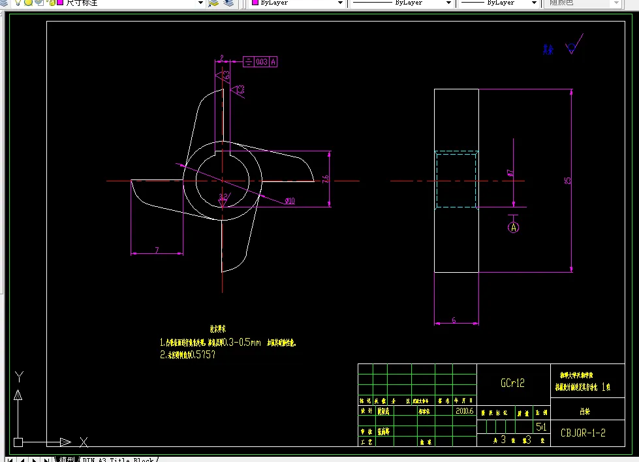Select the 7.6 vertical dimension
The image size is (639, 462).
pos(325,179)
